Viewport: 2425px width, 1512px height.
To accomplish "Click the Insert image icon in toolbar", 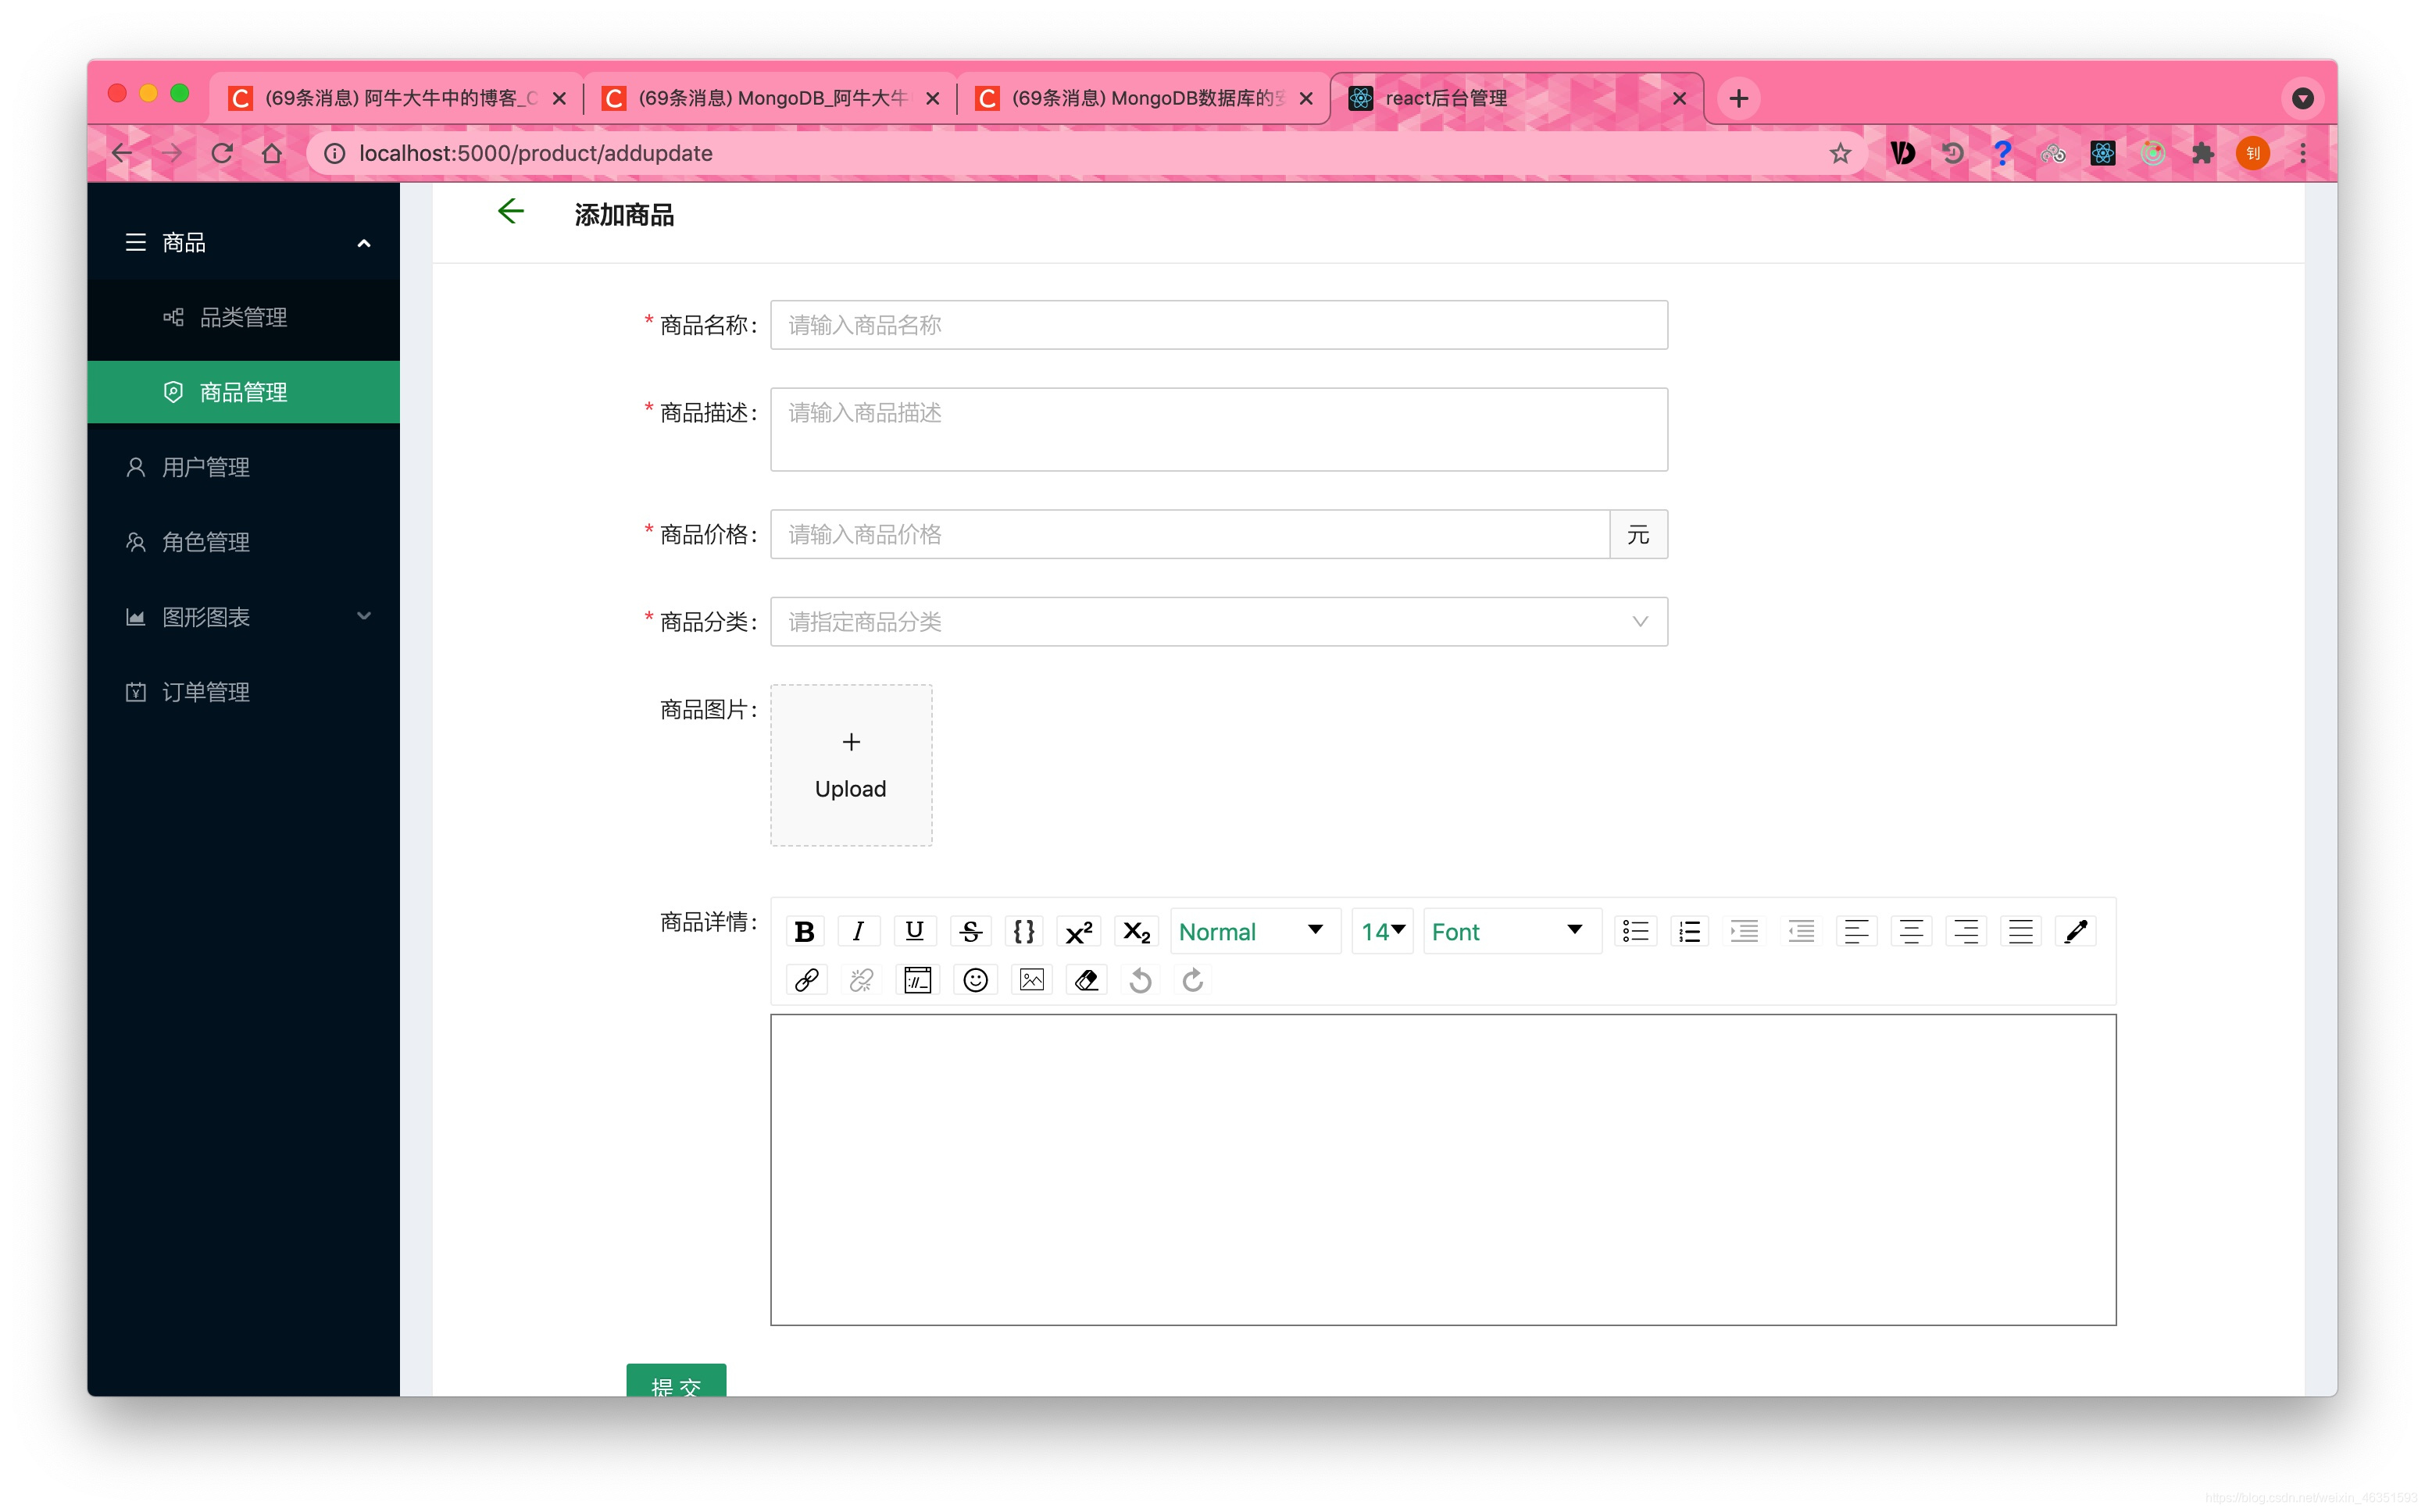I will pos(1031,979).
